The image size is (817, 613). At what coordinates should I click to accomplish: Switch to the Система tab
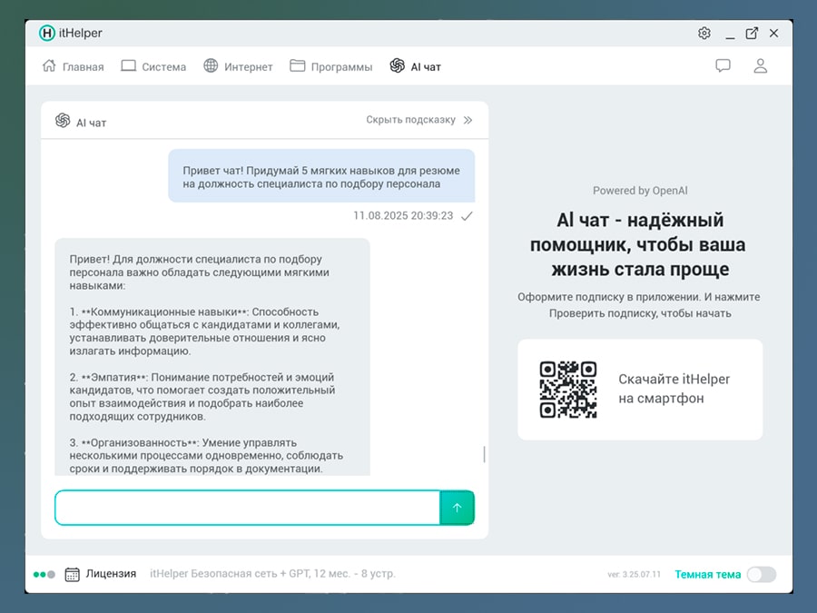tap(153, 66)
